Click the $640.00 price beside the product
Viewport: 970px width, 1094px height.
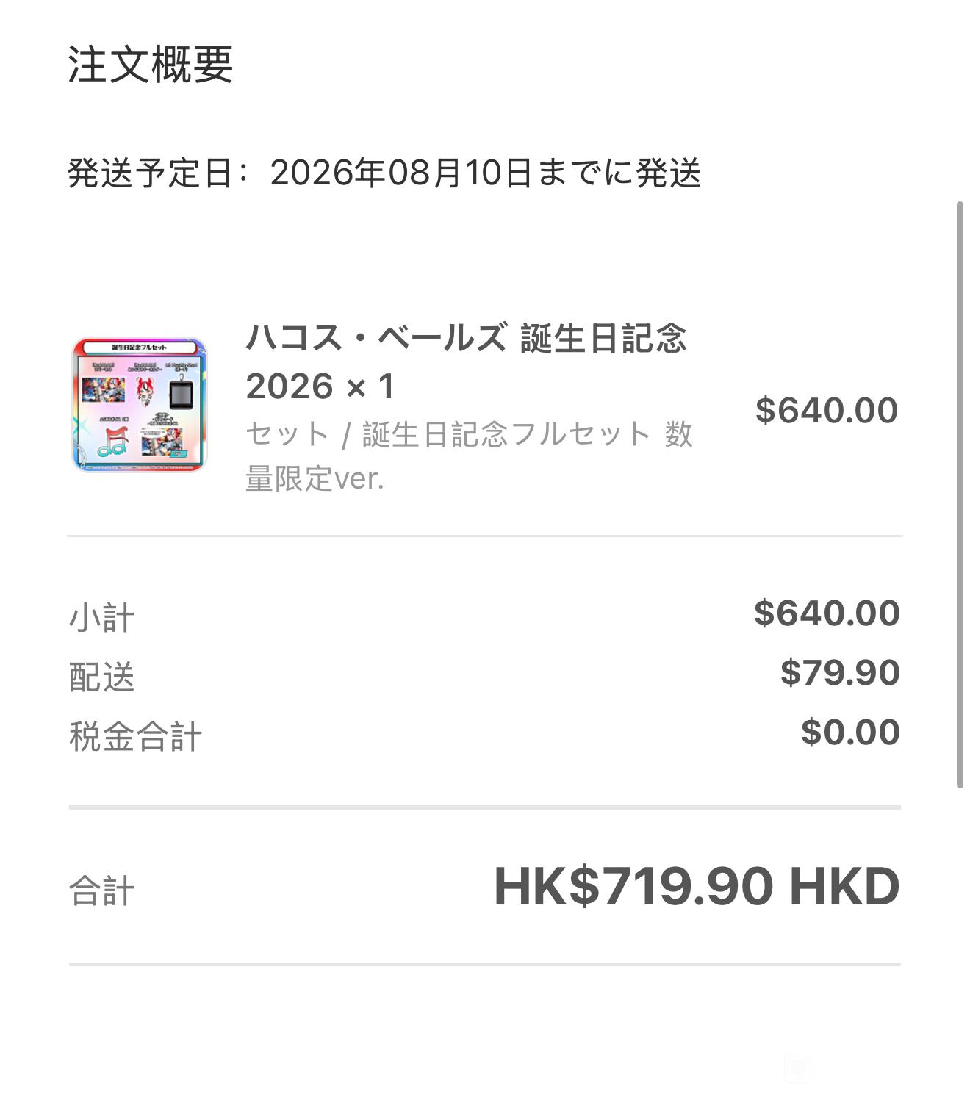click(x=826, y=410)
